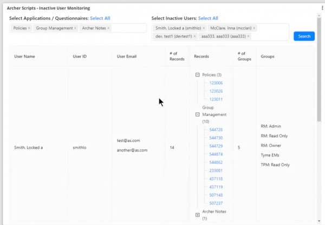Click the blue Search button

[x=304, y=36]
